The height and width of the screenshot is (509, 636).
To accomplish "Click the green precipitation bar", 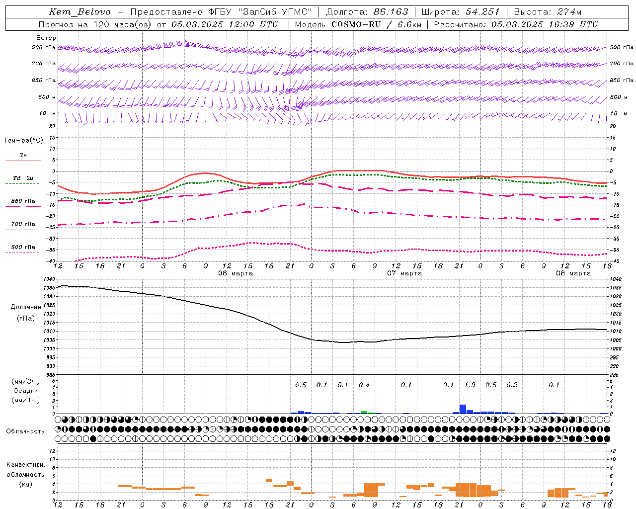I will tap(364, 413).
